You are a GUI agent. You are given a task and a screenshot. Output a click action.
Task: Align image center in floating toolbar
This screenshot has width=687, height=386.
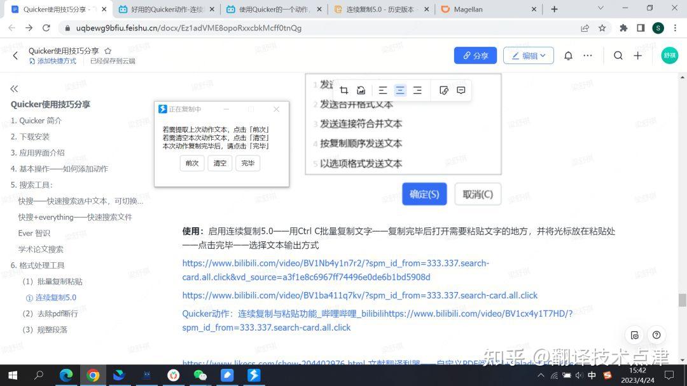point(400,90)
